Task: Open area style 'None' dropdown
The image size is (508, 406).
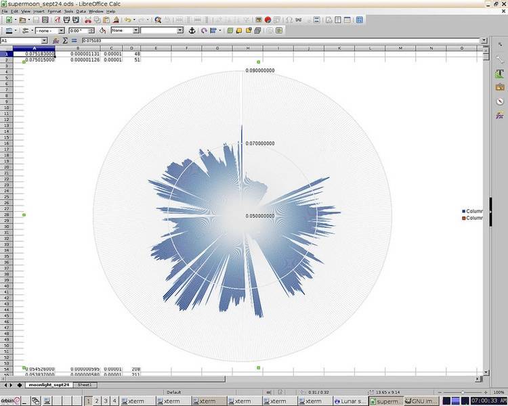Action: pos(136,30)
